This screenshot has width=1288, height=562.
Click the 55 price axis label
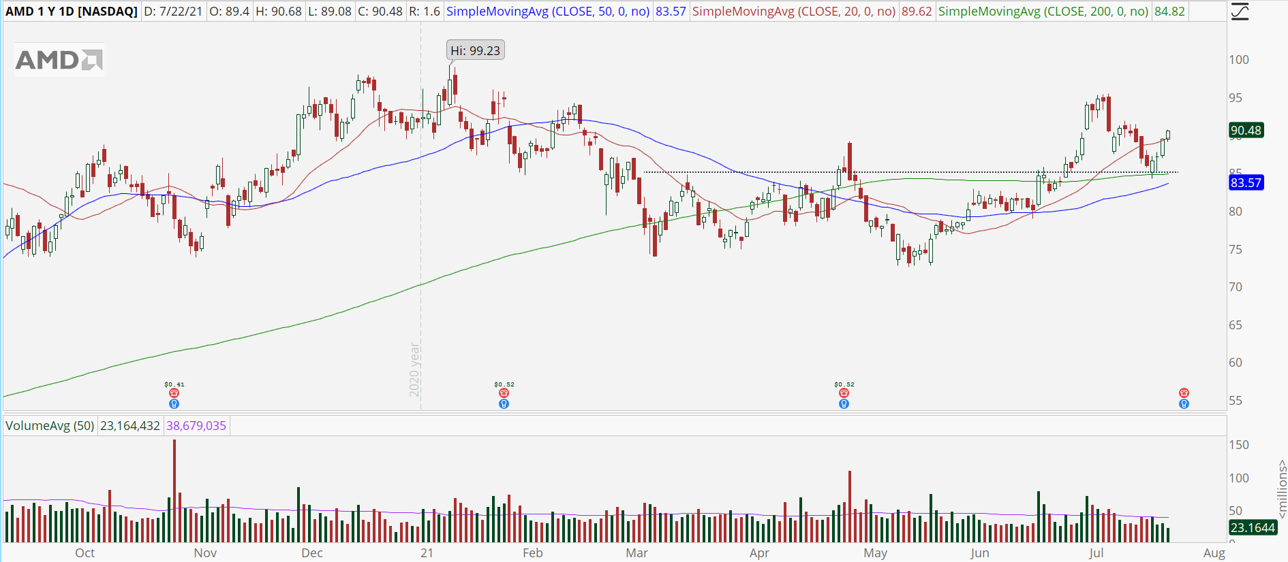click(x=1236, y=401)
